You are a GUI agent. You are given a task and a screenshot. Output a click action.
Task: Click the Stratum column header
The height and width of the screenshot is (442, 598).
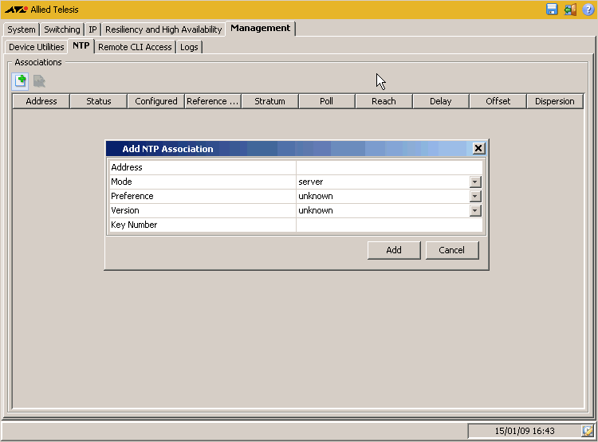coord(269,101)
